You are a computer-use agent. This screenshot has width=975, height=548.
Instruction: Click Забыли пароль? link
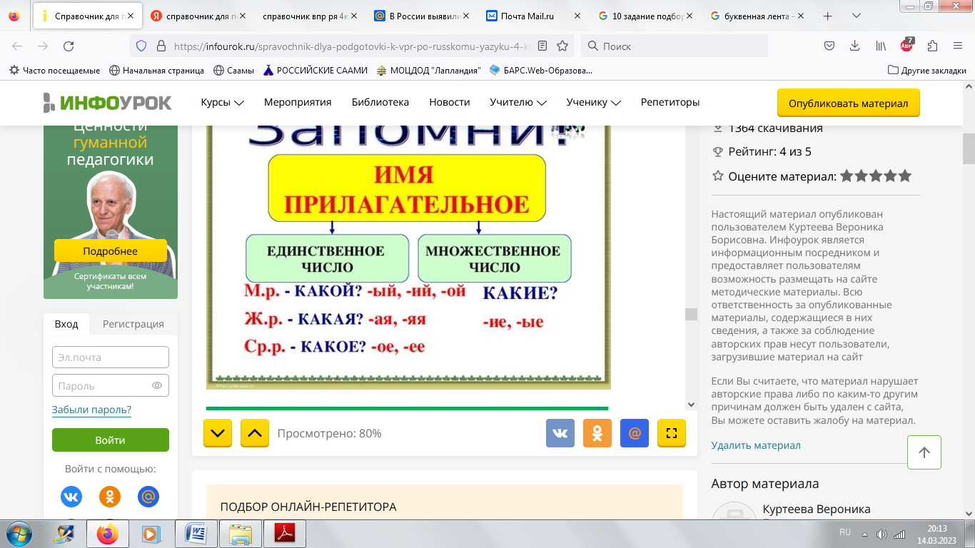click(91, 410)
